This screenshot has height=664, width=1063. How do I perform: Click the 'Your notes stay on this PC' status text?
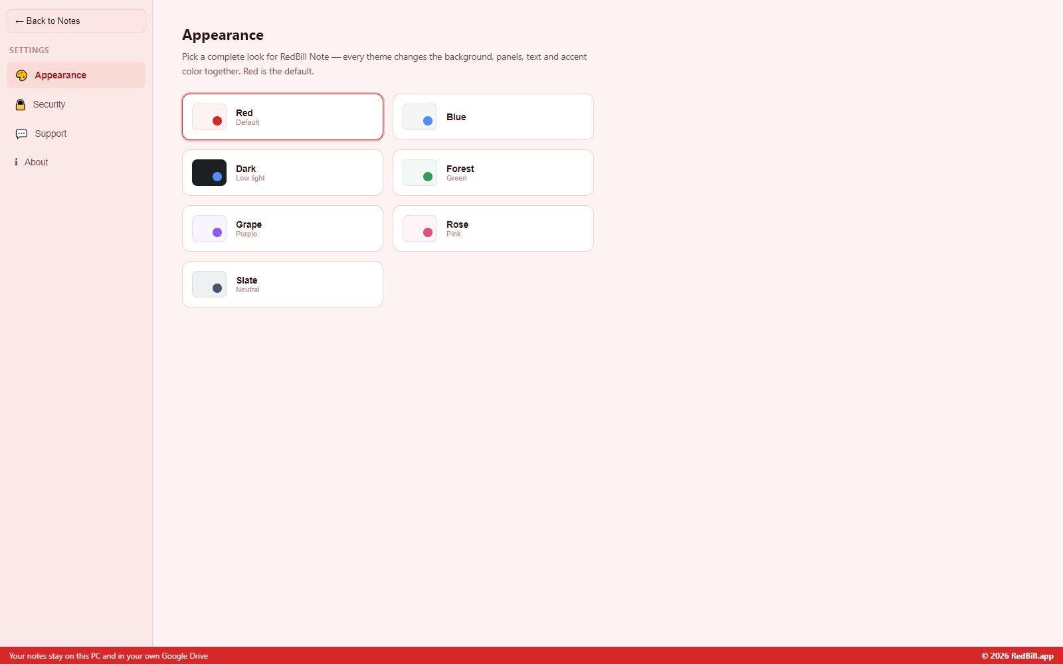[108, 655]
